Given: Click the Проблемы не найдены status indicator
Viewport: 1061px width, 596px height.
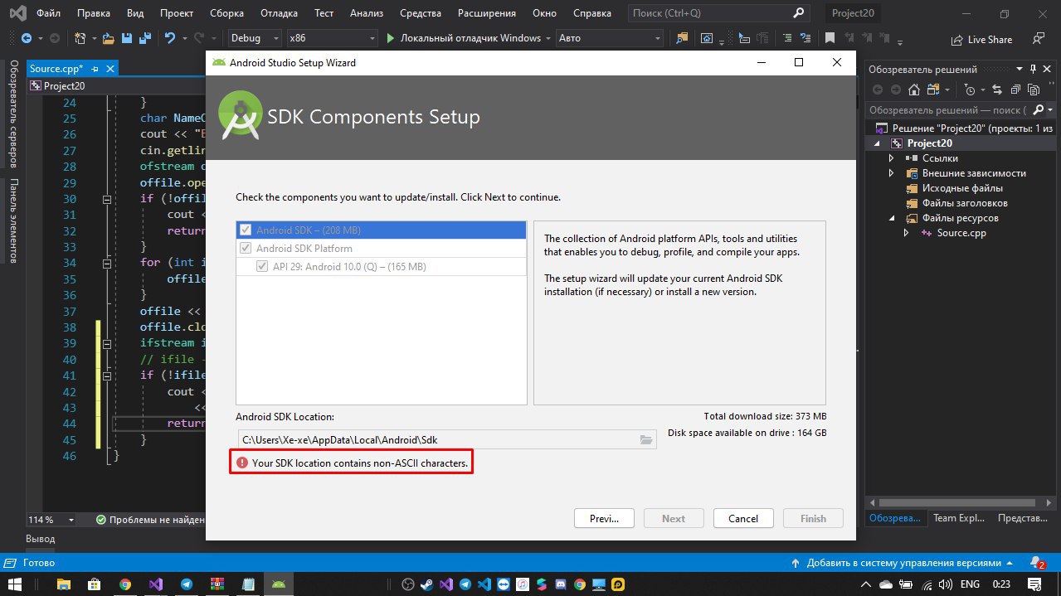Looking at the screenshot, I should [149, 520].
